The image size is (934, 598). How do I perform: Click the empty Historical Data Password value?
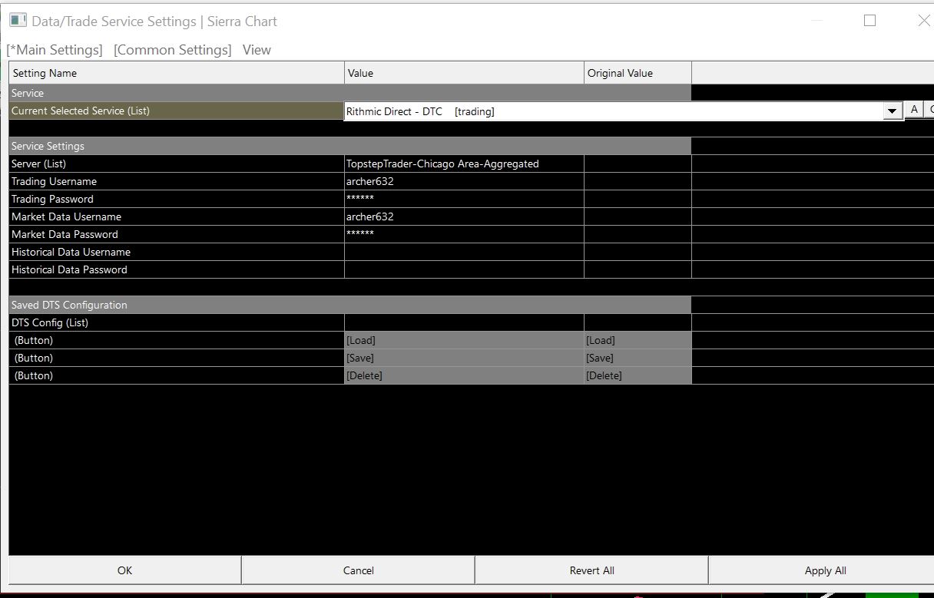tap(464, 269)
